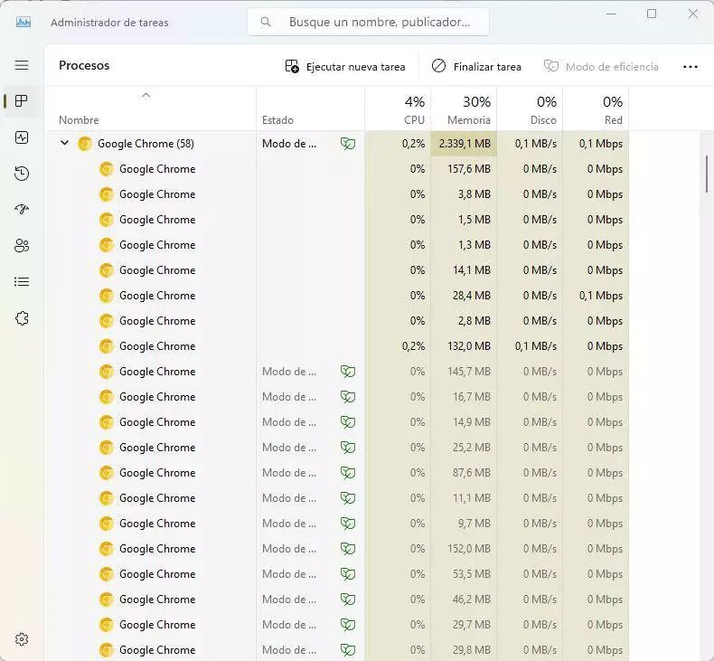Viewport: 714px width, 661px height.
Task: Open the App history page in the sidebar
Action: 22,174
